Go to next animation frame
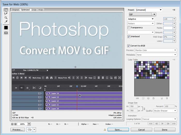The height and width of the screenshot is (135, 181). (168, 124)
